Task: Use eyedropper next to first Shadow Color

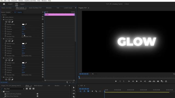Action: point(26,24)
